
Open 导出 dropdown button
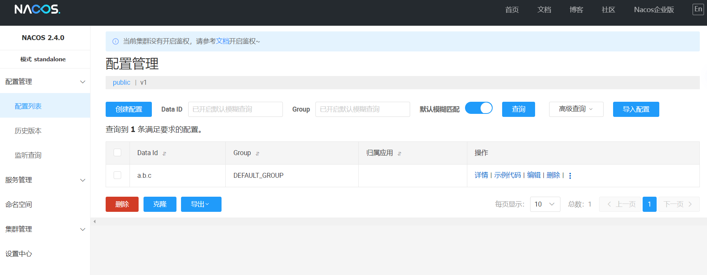click(x=201, y=204)
